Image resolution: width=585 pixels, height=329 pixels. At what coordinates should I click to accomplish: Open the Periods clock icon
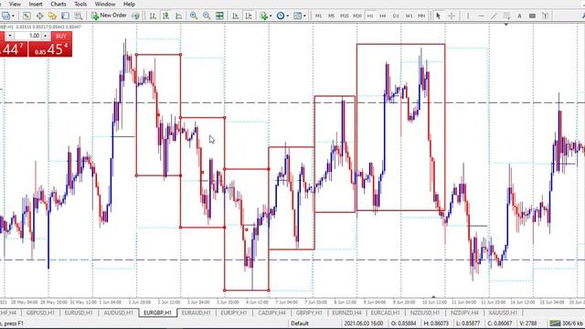(281, 16)
